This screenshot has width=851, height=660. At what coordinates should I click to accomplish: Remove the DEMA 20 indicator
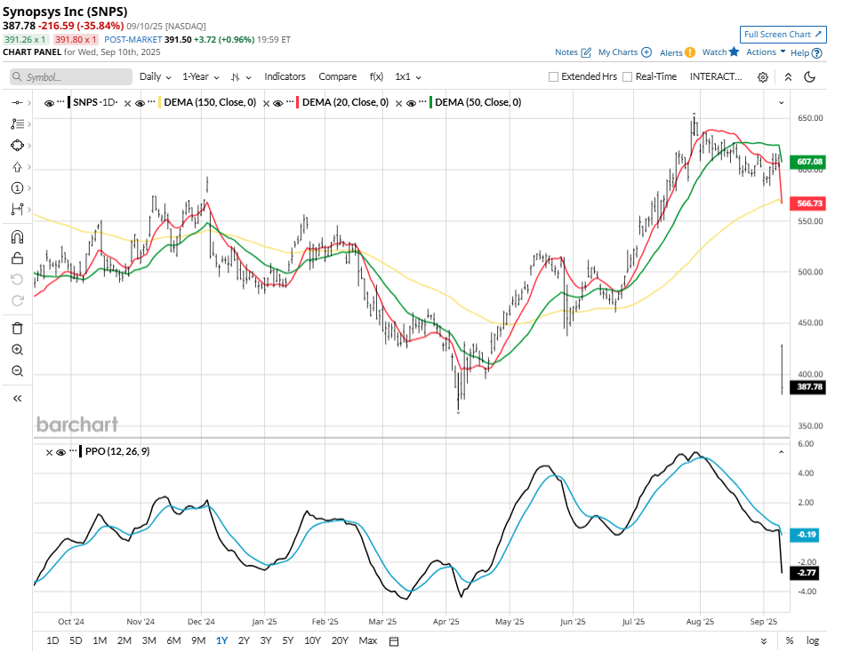pos(267,103)
